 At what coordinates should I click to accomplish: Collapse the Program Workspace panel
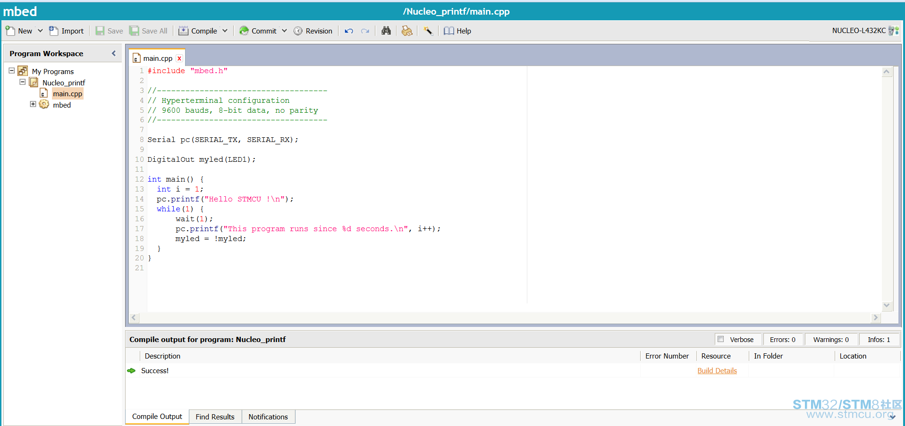click(114, 53)
